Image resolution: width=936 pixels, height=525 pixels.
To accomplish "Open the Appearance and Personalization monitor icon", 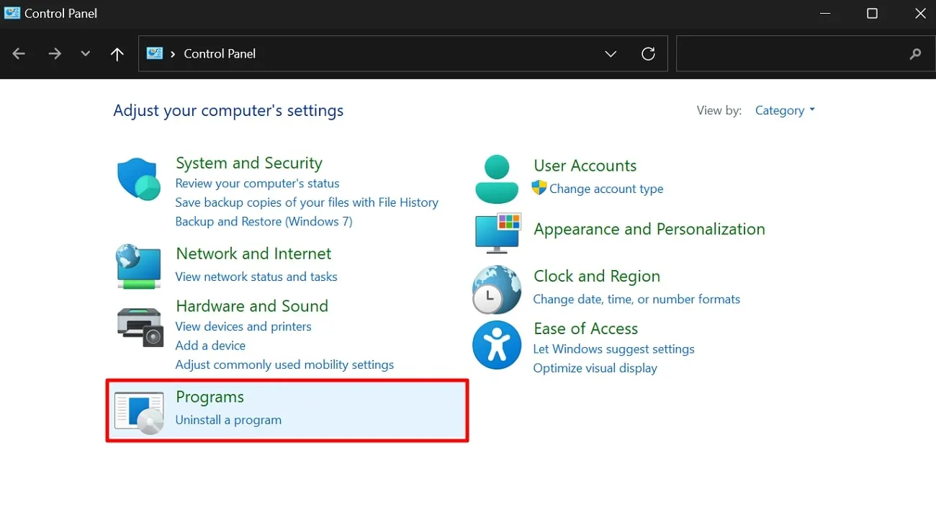I will [x=497, y=233].
